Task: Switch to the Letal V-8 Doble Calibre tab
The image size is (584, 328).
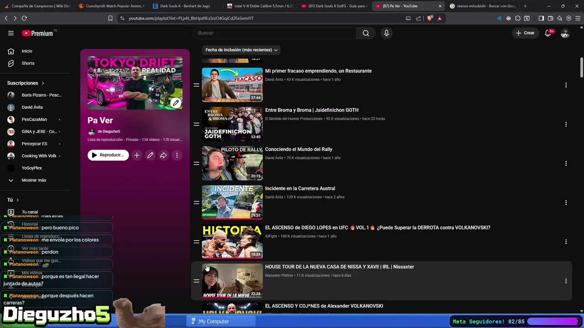Action: 259,6
